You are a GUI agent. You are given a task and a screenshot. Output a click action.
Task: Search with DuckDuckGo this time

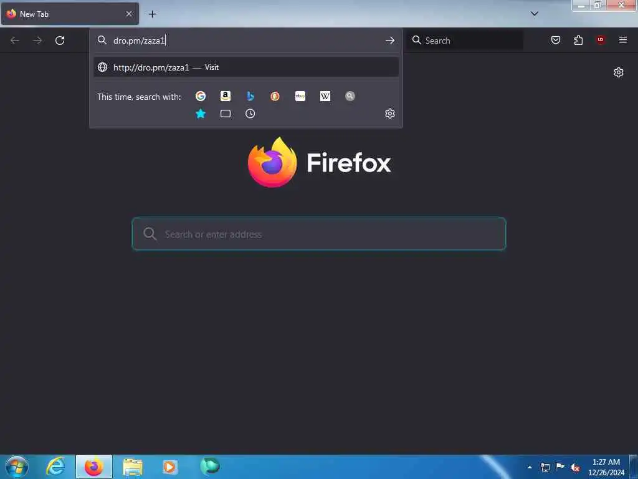275,96
